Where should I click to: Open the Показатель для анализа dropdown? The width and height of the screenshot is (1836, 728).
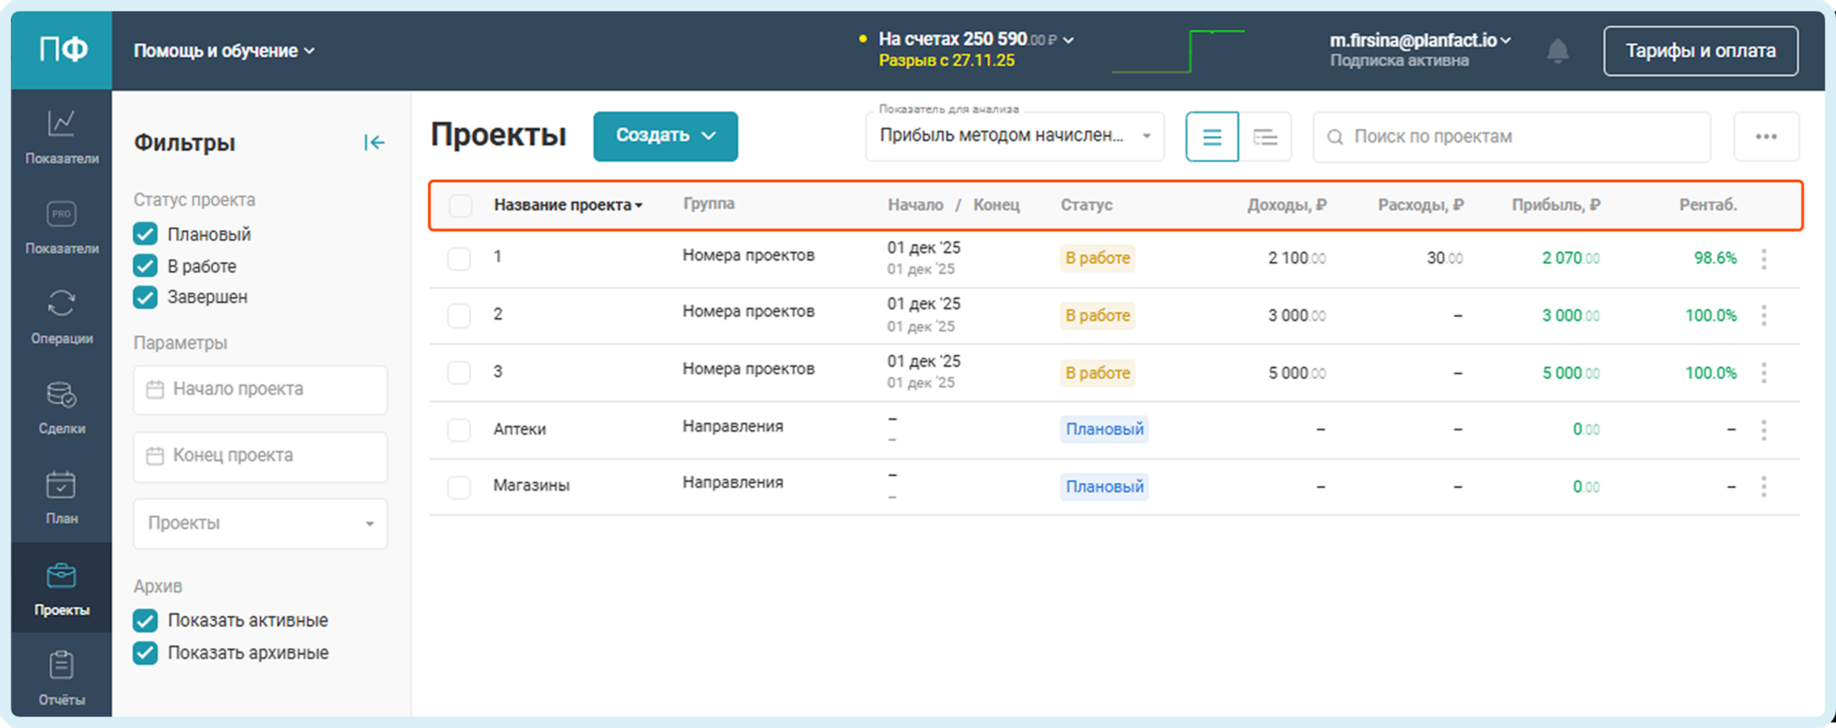(x=1014, y=136)
